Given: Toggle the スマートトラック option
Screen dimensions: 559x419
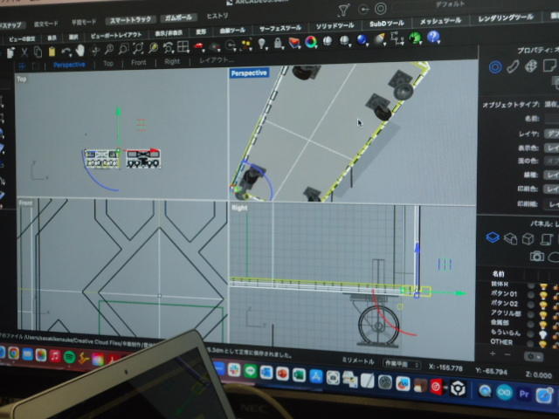Looking at the screenshot, I should tap(131, 20).
